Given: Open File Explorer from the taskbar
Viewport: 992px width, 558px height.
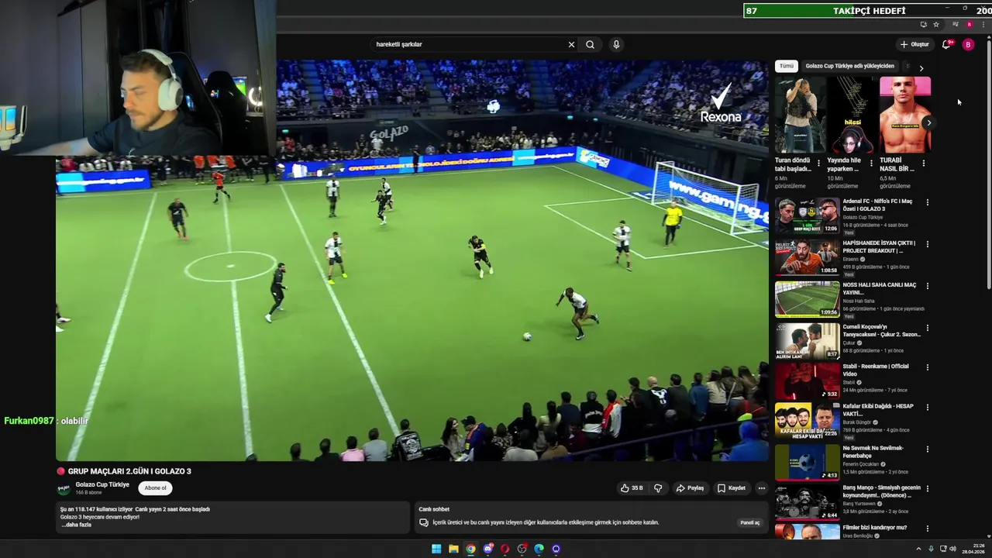Looking at the screenshot, I should (x=453, y=549).
